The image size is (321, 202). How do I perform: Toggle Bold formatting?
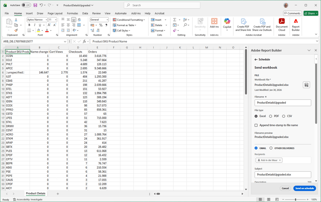(29, 25)
